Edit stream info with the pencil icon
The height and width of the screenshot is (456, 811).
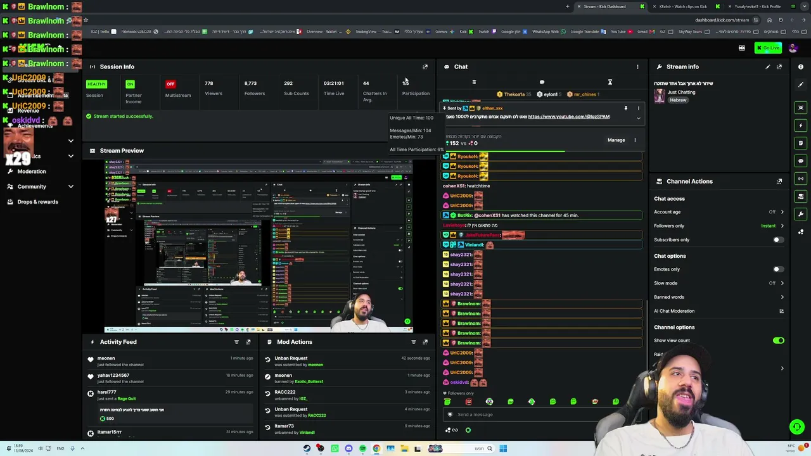[768, 66]
